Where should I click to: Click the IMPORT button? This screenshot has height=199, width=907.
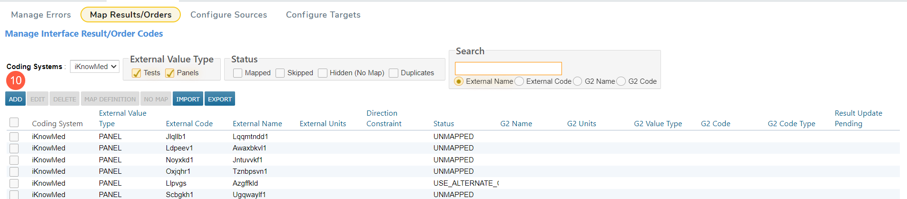click(x=187, y=99)
